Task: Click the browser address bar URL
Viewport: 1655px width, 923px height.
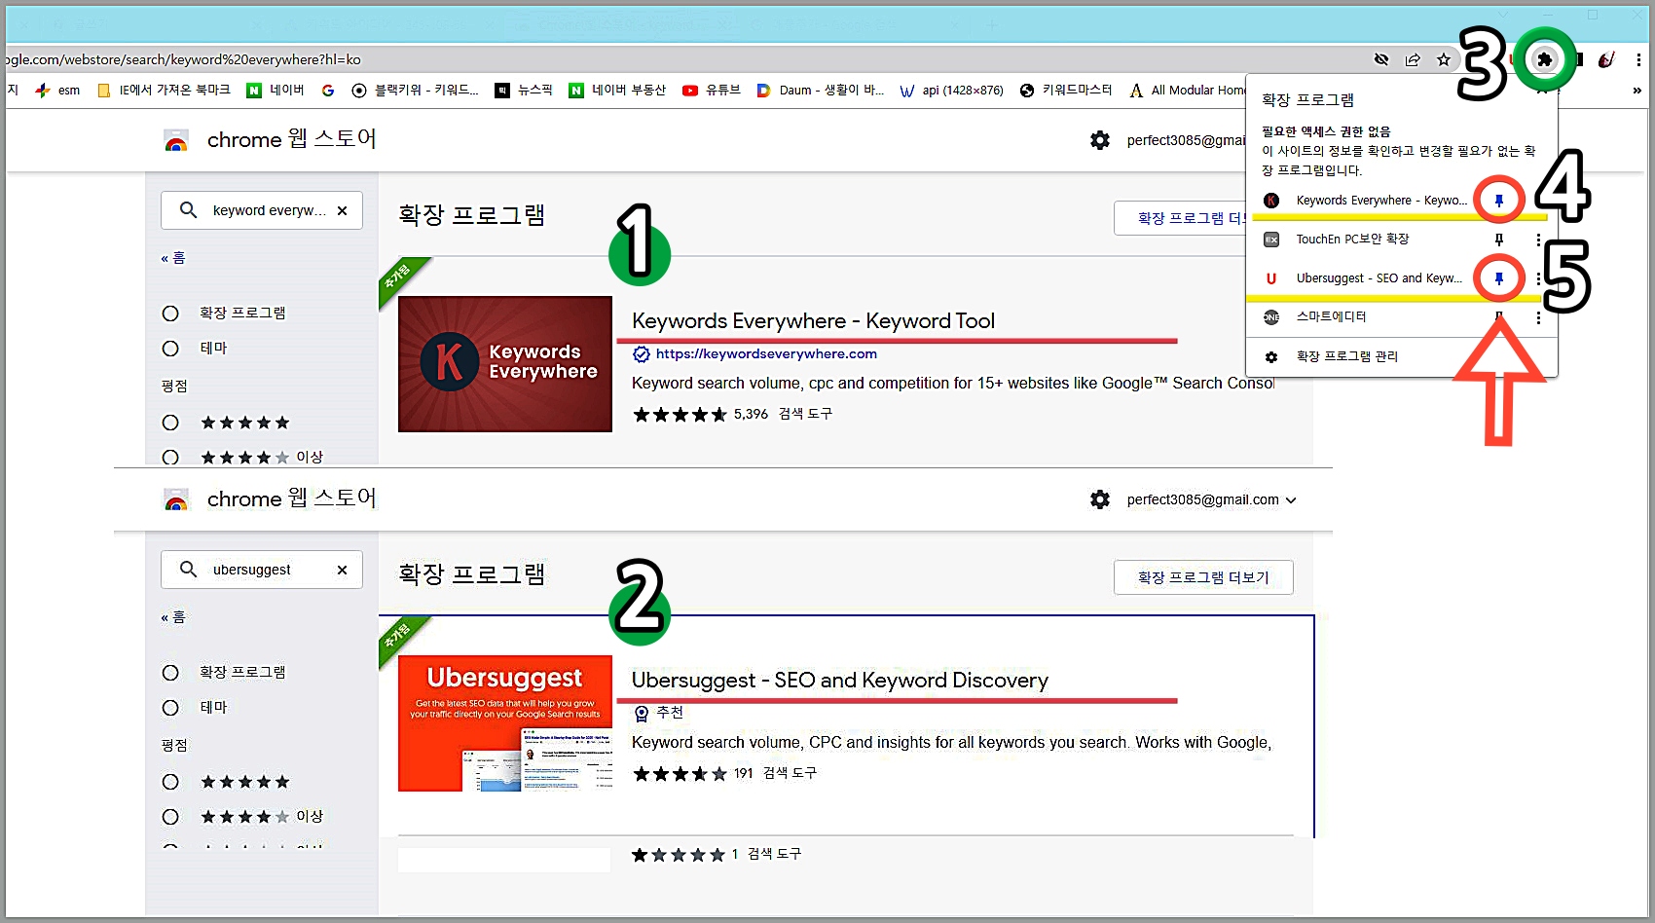Action: 183,60
